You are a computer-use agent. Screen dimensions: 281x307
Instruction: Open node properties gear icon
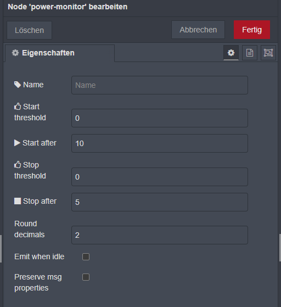[x=231, y=53]
